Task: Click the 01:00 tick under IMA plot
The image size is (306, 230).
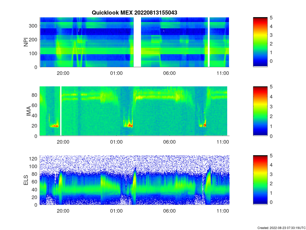Action: [x=116, y=142]
